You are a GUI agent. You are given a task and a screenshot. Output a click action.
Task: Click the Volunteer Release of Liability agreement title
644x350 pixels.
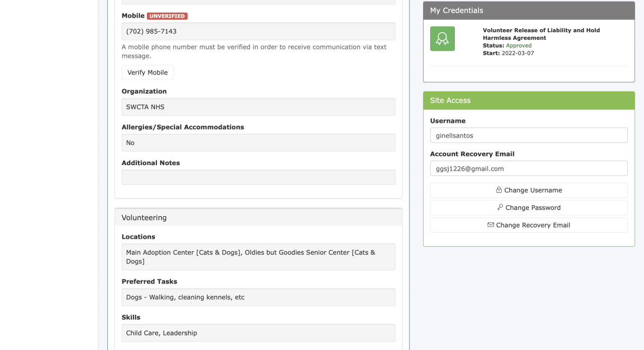click(x=541, y=34)
